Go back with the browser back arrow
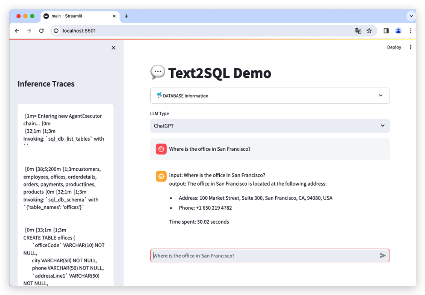 tap(17, 31)
